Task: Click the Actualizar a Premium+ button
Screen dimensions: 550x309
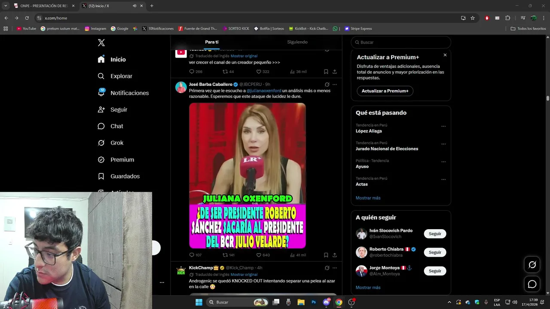Action: 385,91
